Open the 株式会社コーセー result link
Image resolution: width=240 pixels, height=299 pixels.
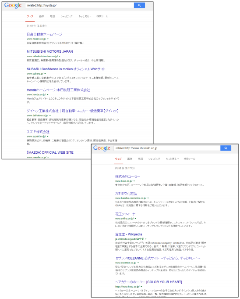(x=127, y=177)
